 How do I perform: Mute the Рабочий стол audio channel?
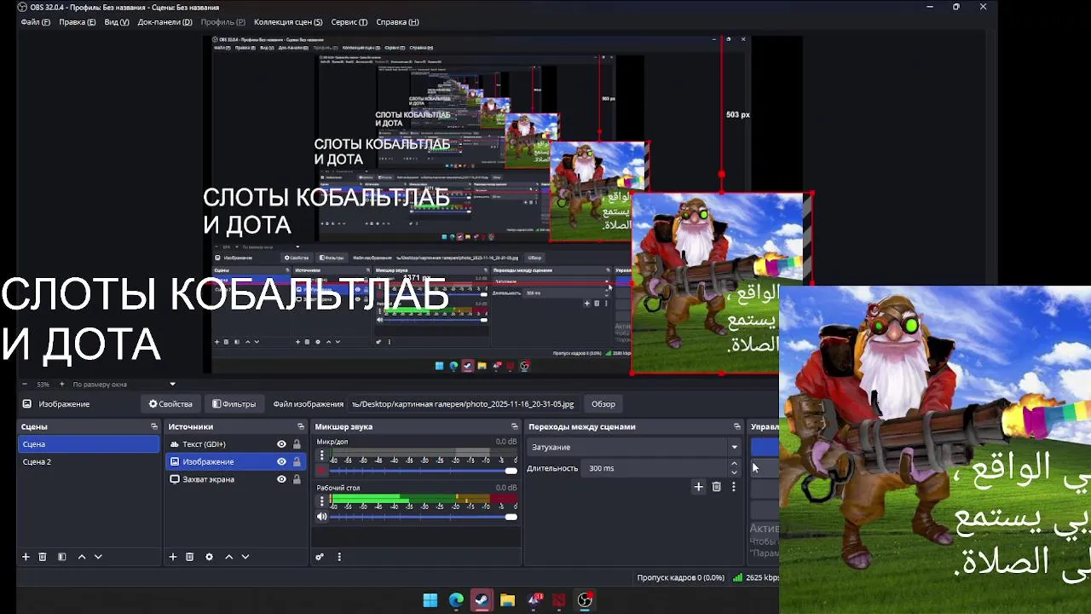[x=322, y=517]
